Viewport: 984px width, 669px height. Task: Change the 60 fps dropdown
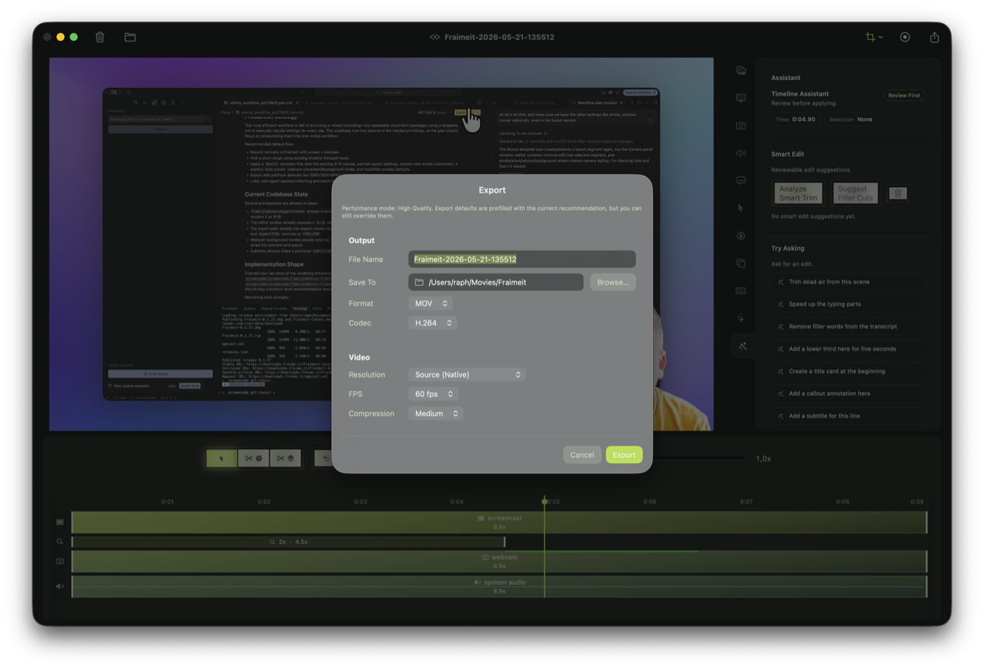tap(433, 394)
